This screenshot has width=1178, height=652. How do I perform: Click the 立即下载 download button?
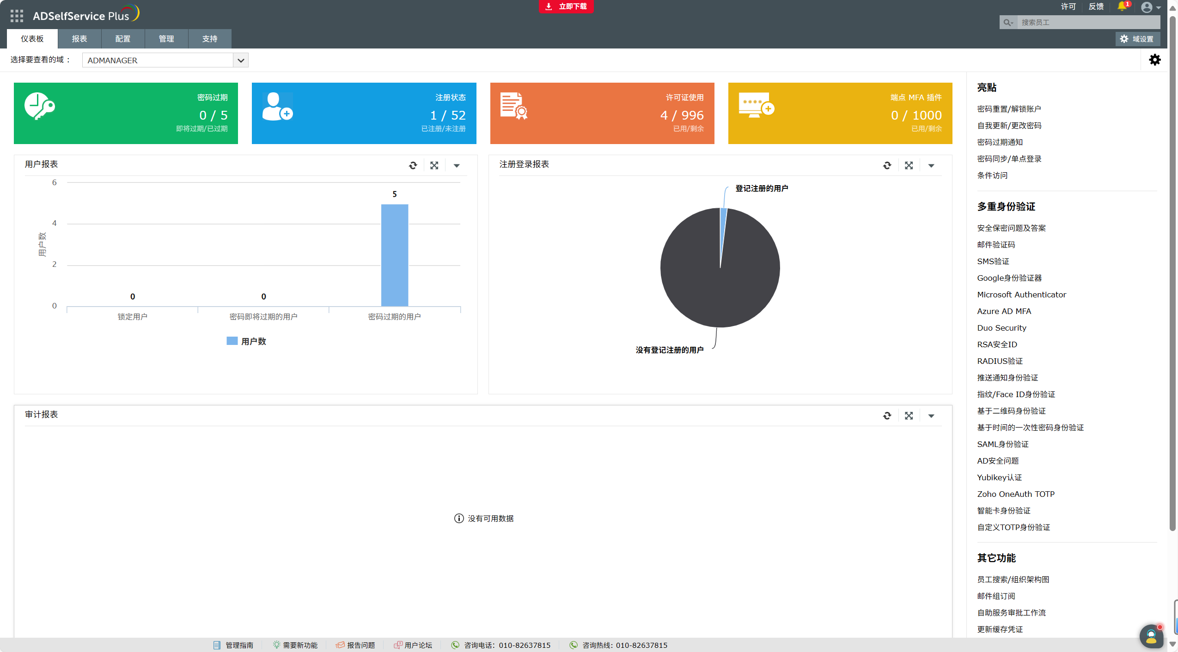tap(566, 6)
